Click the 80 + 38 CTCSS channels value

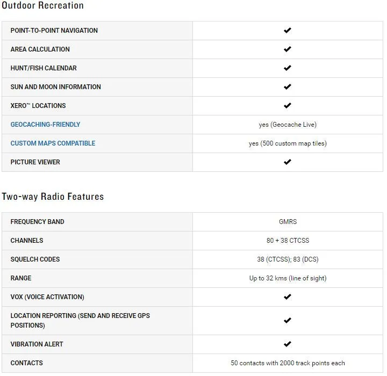(x=288, y=240)
